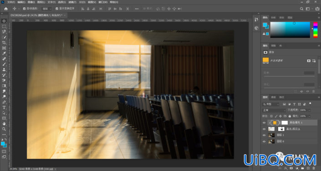Screen dimensions: 321x171
Task: Click the rainbow hue slider strip
Action: [316, 30]
